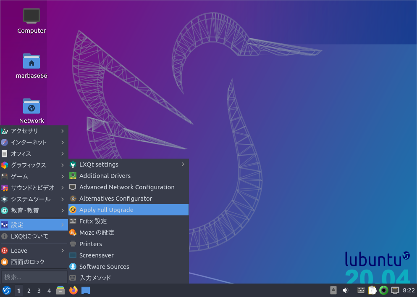
Task: Switch to workspace 2
Action: point(29,291)
